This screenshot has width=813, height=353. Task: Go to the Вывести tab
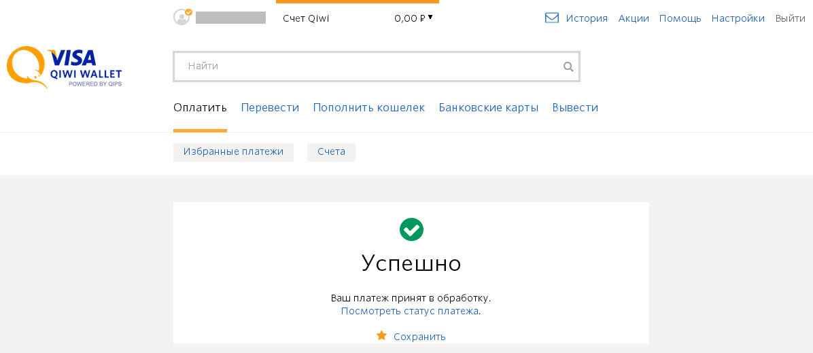[x=575, y=107]
